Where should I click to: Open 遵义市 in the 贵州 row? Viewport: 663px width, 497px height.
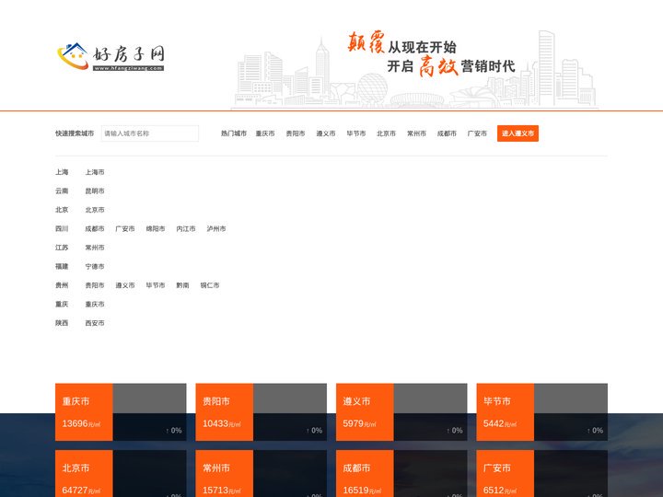125,285
